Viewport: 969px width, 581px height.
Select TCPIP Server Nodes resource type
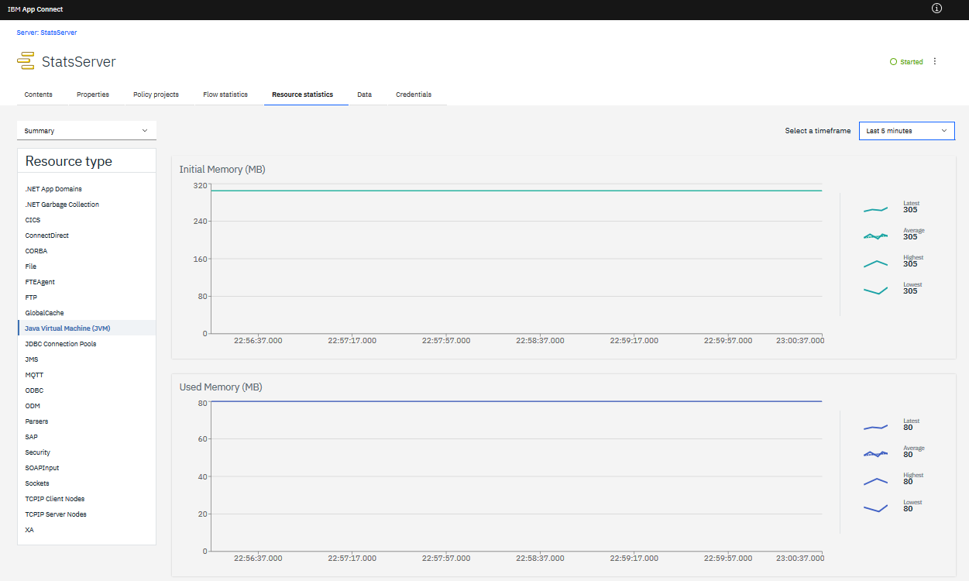(x=87, y=514)
